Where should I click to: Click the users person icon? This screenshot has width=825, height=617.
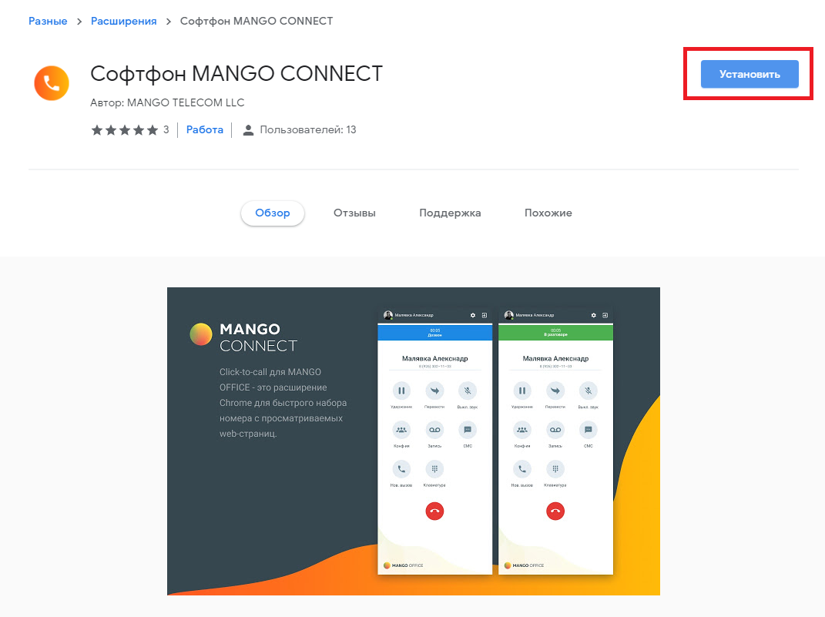click(x=248, y=130)
